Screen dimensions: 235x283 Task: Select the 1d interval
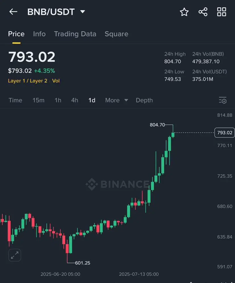[92, 100]
